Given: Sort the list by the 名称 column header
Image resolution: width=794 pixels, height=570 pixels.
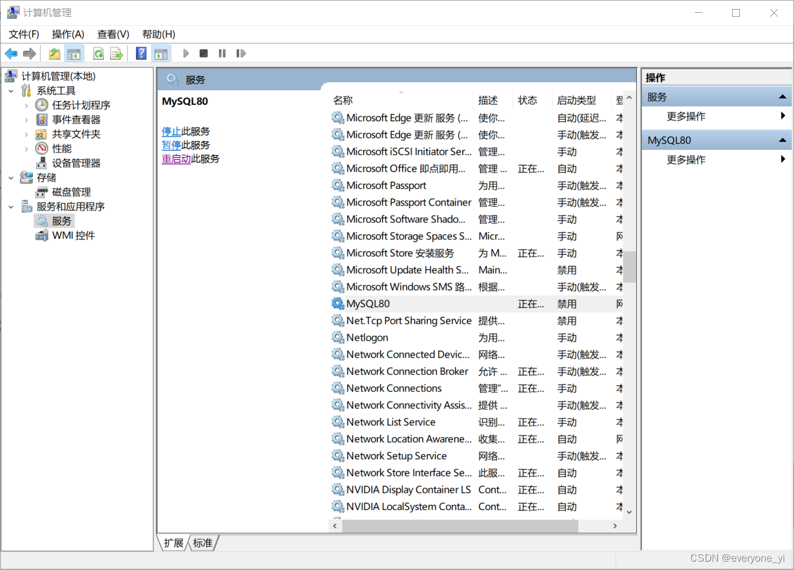Looking at the screenshot, I should point(401,100).
